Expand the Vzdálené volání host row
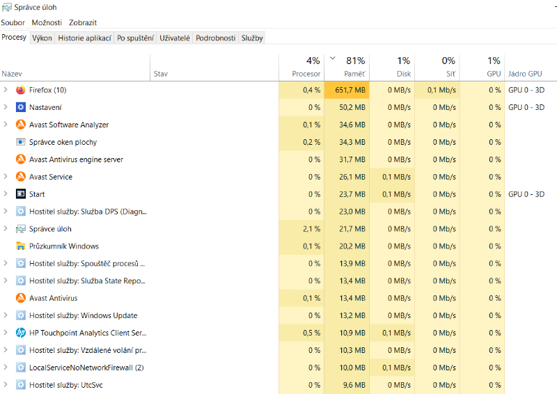 [x=6, y=350]
